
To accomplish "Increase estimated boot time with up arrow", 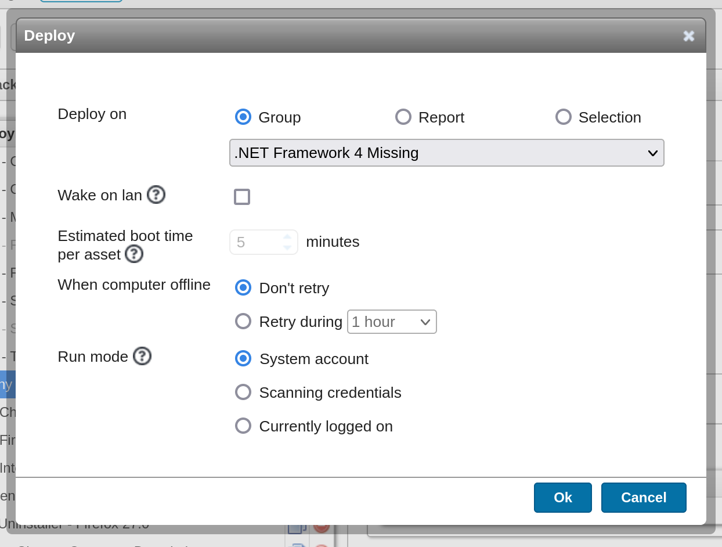I will (x=287, y=237).
